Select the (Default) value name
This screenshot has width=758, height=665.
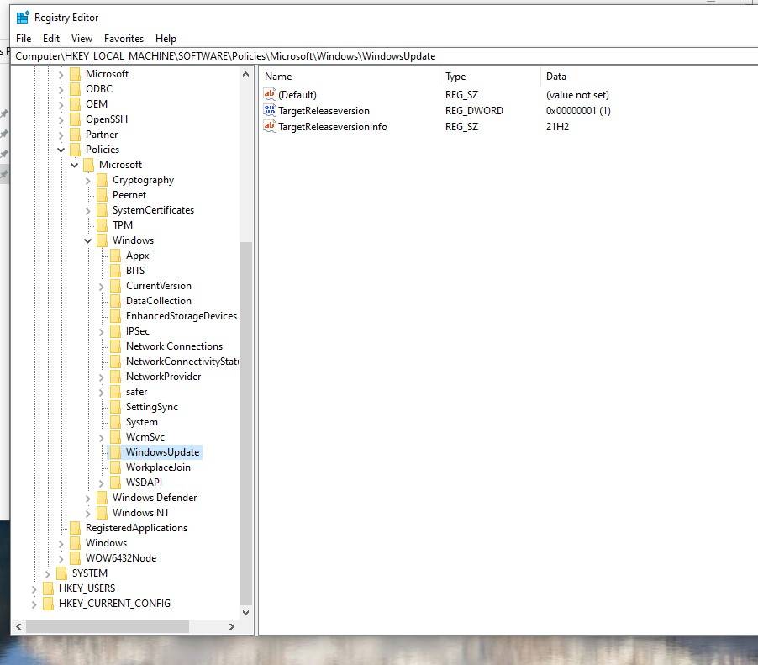click(x=297, y=95)
